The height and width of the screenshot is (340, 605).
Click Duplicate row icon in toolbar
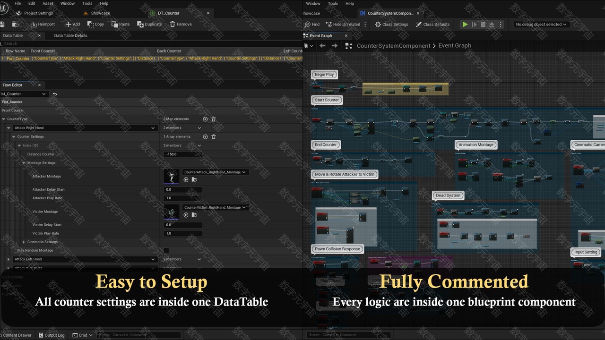tap(140, 25)
